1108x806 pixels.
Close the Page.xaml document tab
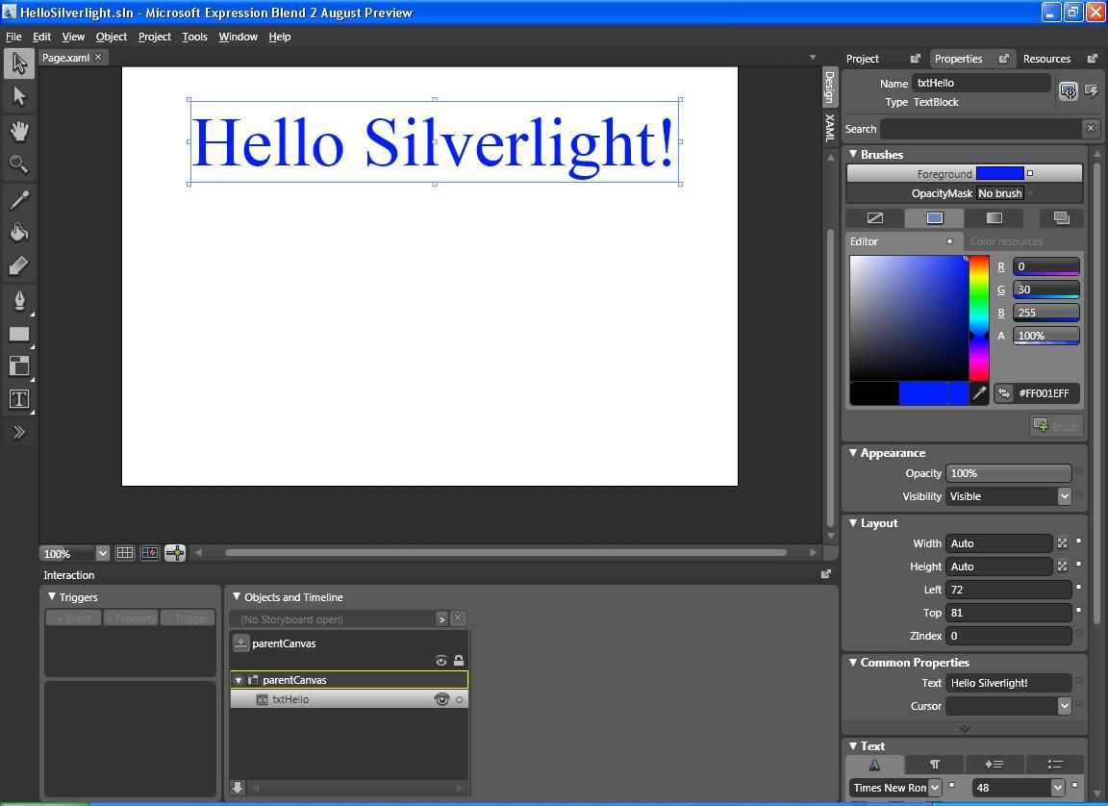tap(98, 57)
